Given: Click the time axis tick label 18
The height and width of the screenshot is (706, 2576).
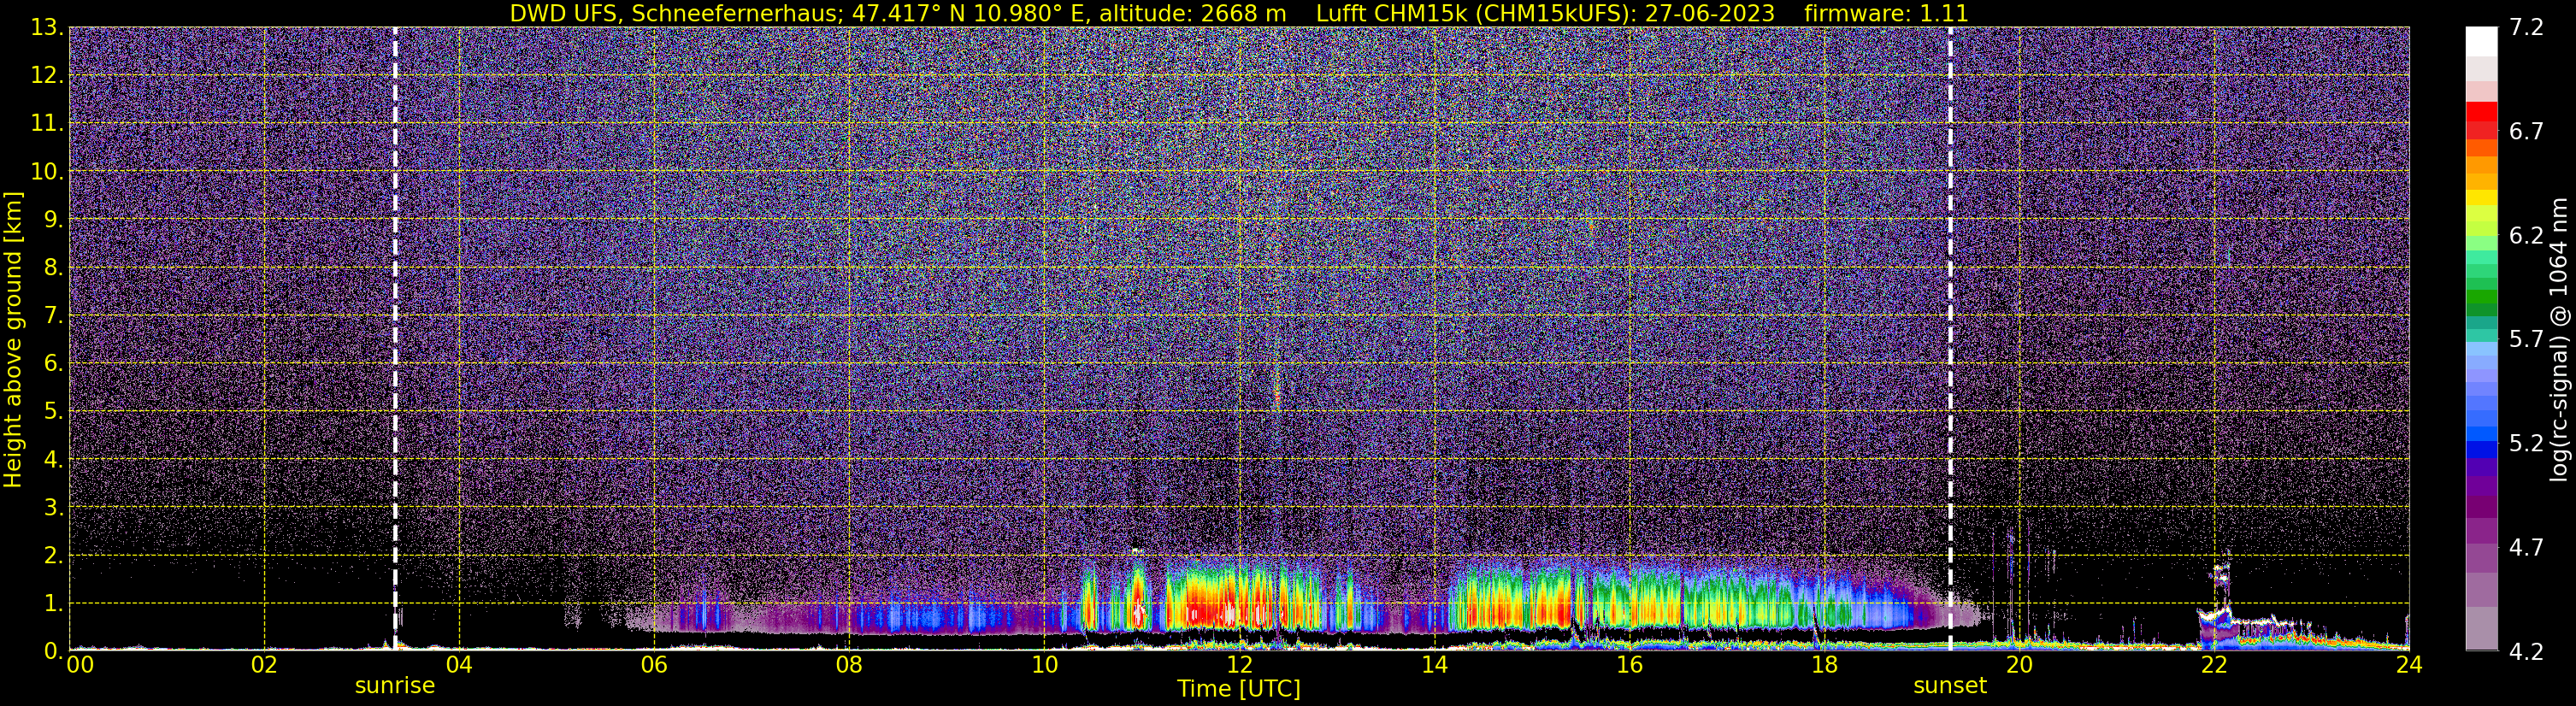Looking at the screenshot, I should [1824, 665].
